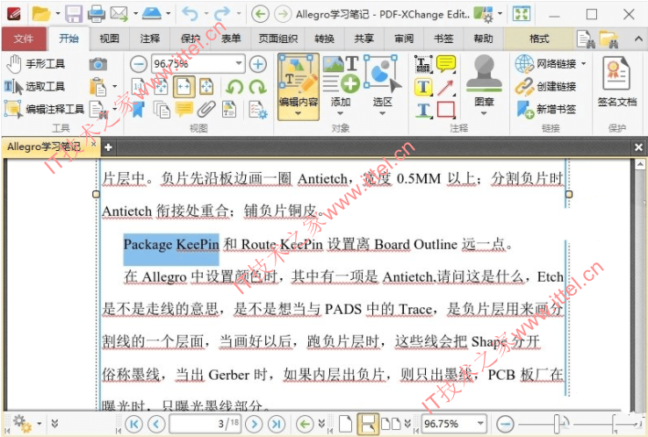Click the clipboard paste icon

[97, 87]
